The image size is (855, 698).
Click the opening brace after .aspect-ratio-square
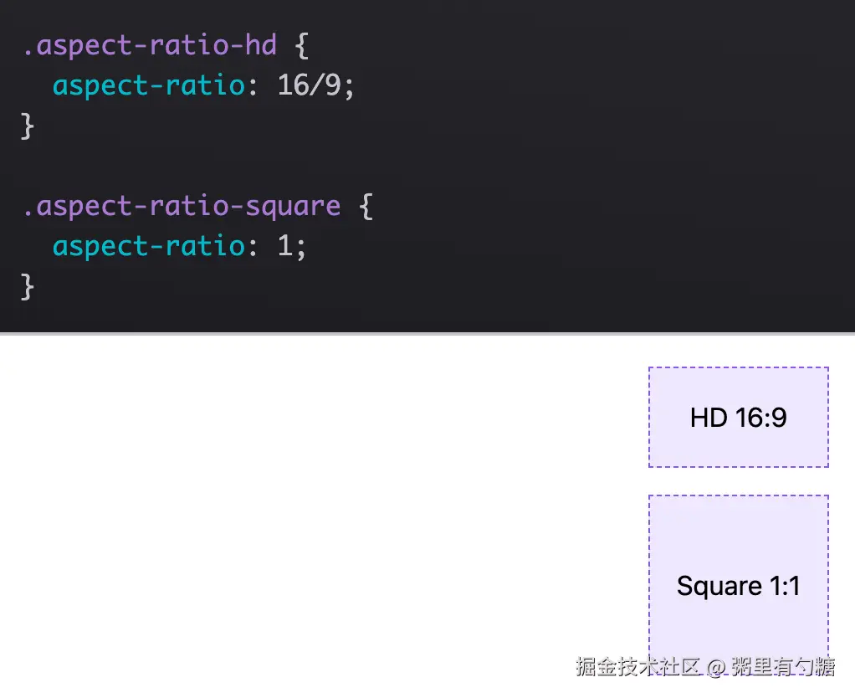click(366, 206)
